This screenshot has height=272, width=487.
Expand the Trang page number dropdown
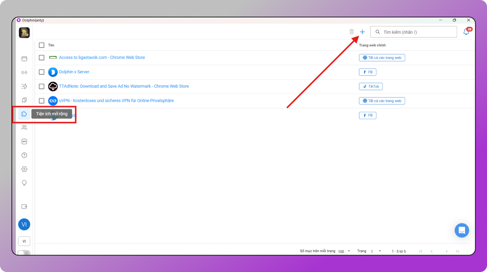pyautogui.click(x=376, y=251)
